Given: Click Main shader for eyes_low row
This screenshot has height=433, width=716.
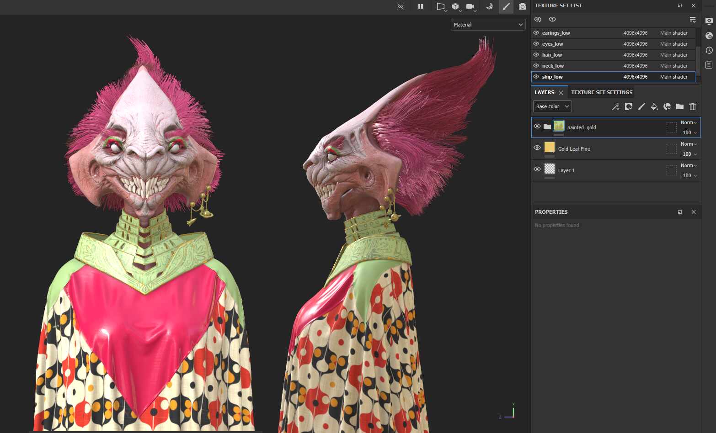Looking at the screenshot, I should [674, 44].
